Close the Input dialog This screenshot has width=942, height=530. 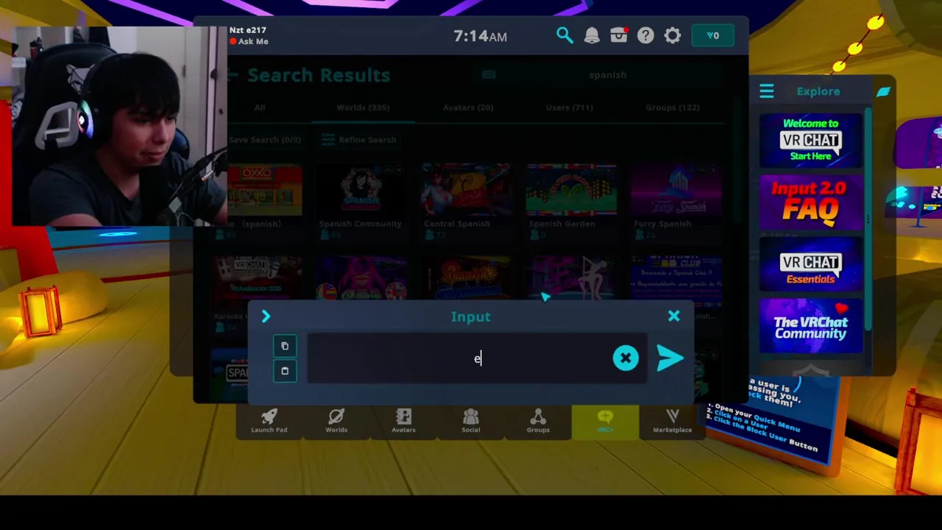[x=673, y=316]
